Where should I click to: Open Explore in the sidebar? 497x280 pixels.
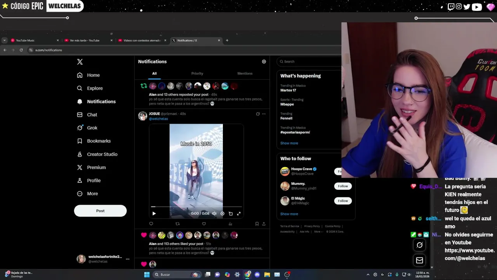(x=90, y=88)
